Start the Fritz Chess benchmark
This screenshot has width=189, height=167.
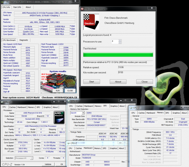coord(92,82)
